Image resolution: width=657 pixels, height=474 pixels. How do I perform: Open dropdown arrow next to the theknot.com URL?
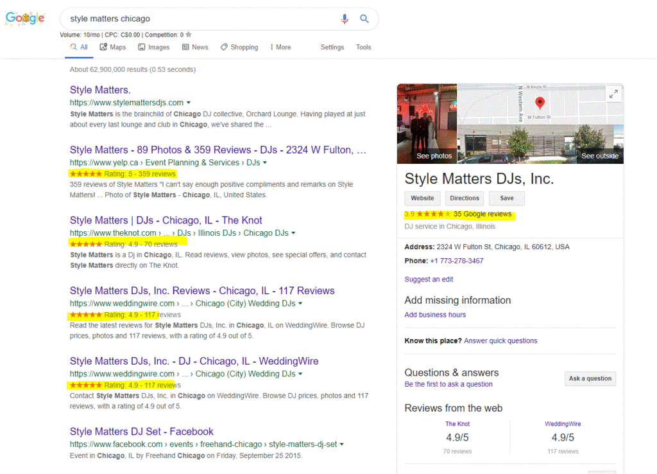click(293, 233)
